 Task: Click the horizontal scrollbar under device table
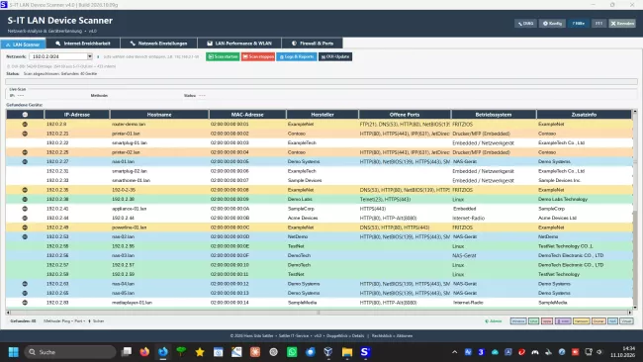[319, 313]
